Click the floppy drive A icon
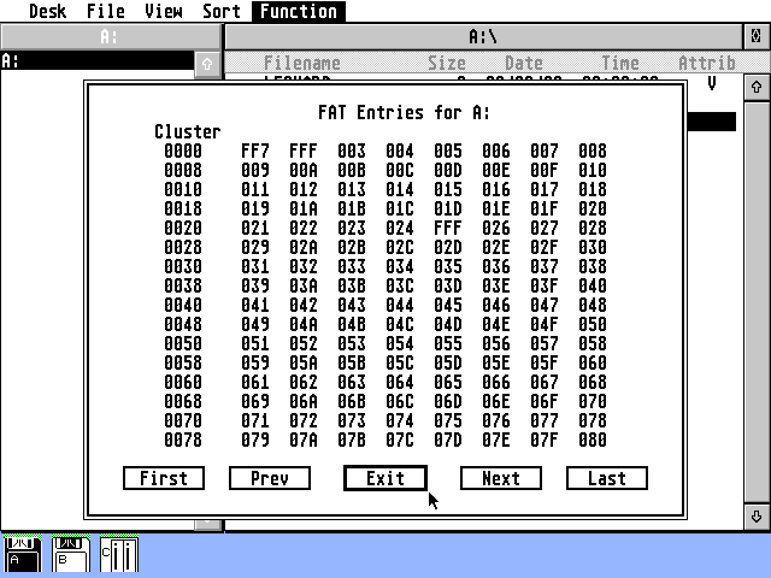 tap(22, 553)
